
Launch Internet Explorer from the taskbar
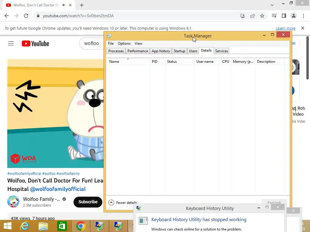(25, 226)
